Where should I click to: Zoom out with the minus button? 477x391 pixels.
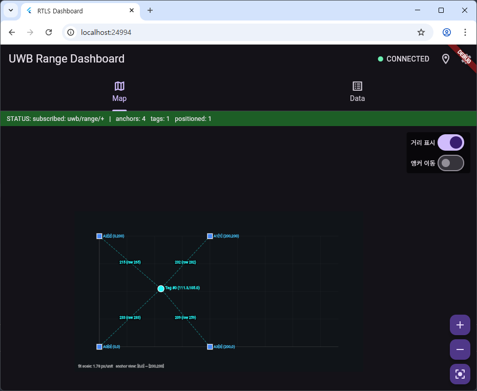click(x=460, y=349)
